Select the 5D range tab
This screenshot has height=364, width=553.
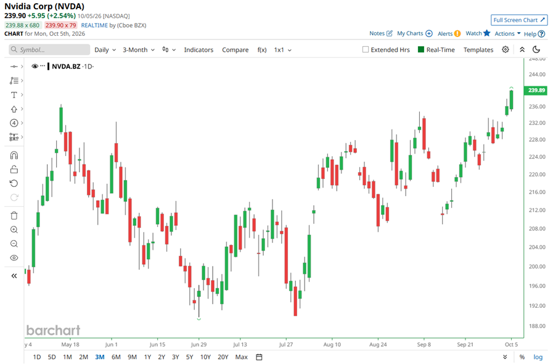point(52,357)
